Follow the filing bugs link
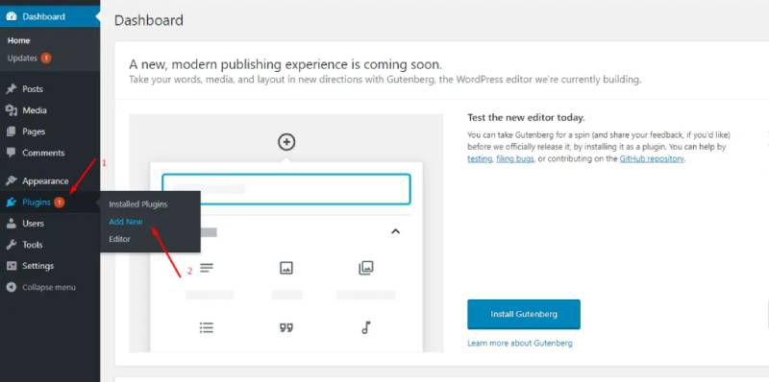This screenshot has height=382, width=769. click(515, 159)
